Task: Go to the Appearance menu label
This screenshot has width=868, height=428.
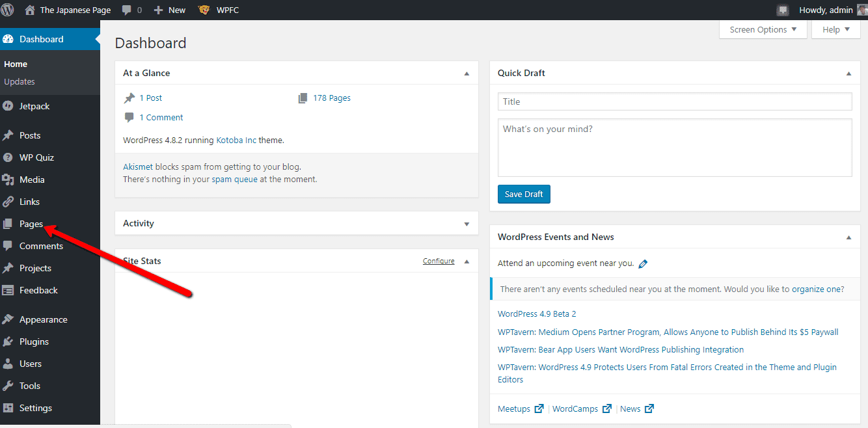Action: tap(44, 319)
